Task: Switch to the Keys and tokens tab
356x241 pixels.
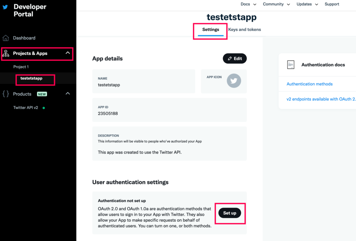Action: 244,30
